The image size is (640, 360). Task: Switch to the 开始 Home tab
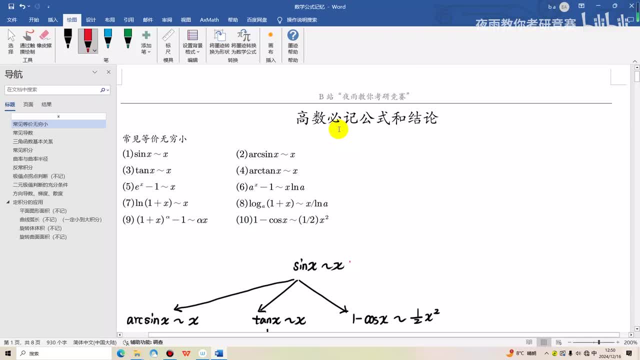point(33,20)
